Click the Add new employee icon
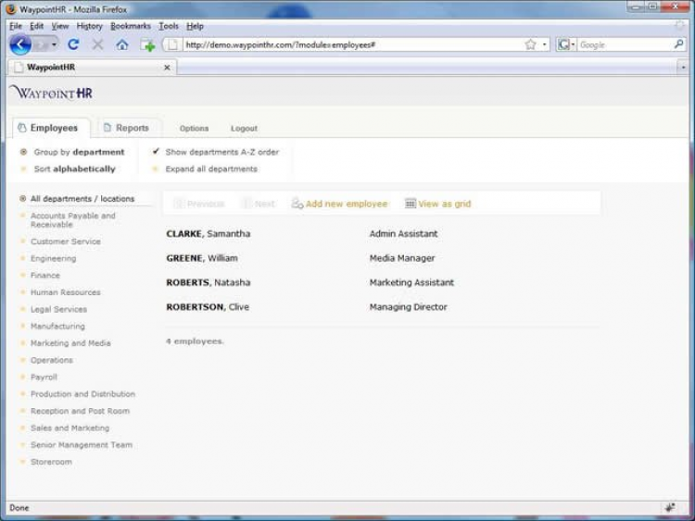 coord(297,204)
